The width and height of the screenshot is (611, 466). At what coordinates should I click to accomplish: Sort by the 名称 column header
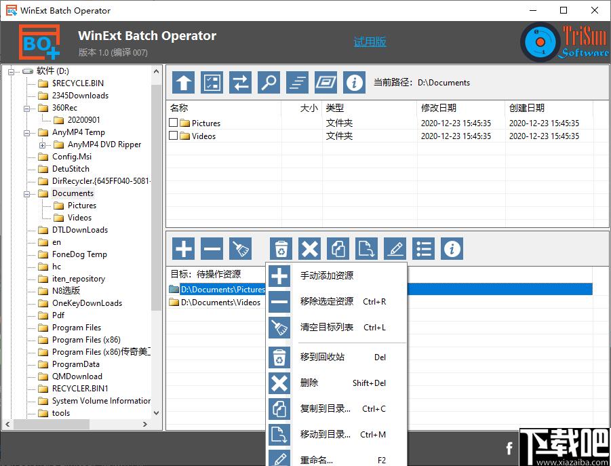click(224, 108)
